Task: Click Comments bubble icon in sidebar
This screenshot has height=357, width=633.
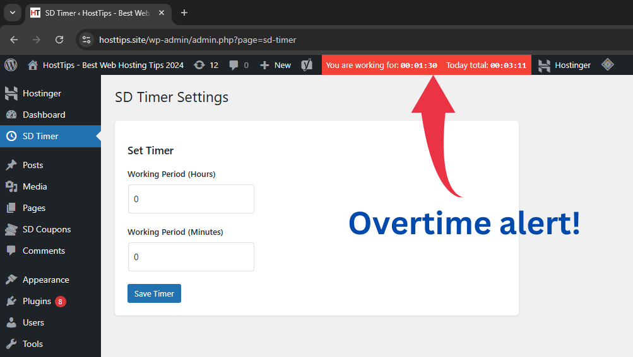Action: 11,251
